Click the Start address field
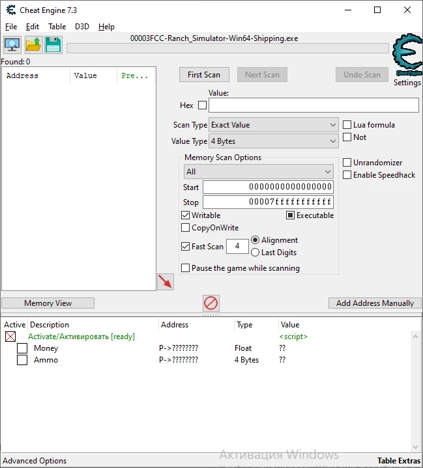 (x=268, y=187)
